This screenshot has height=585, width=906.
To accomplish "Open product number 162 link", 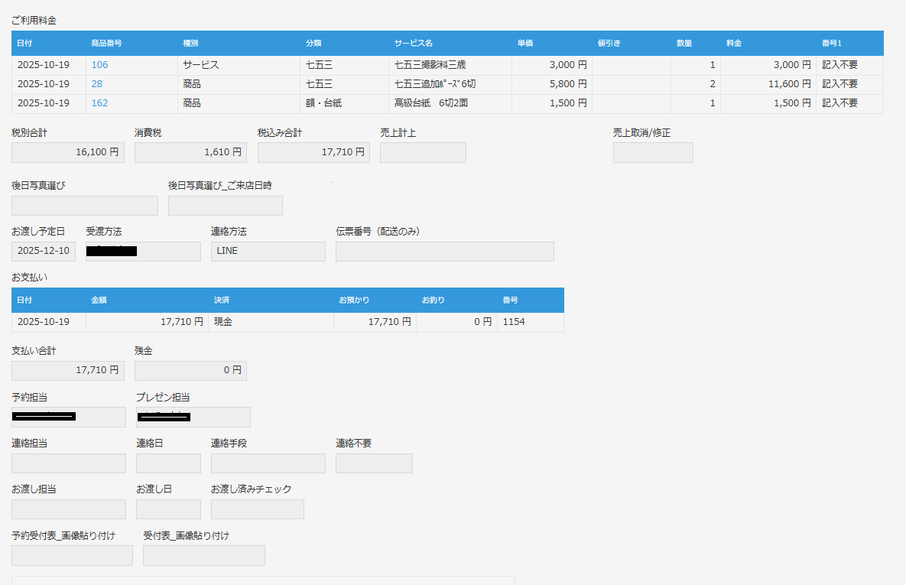I will [x=99, y=103].
